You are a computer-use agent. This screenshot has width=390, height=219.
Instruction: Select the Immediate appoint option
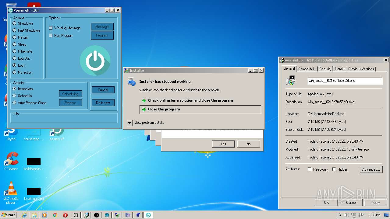(x=14, y=89)
